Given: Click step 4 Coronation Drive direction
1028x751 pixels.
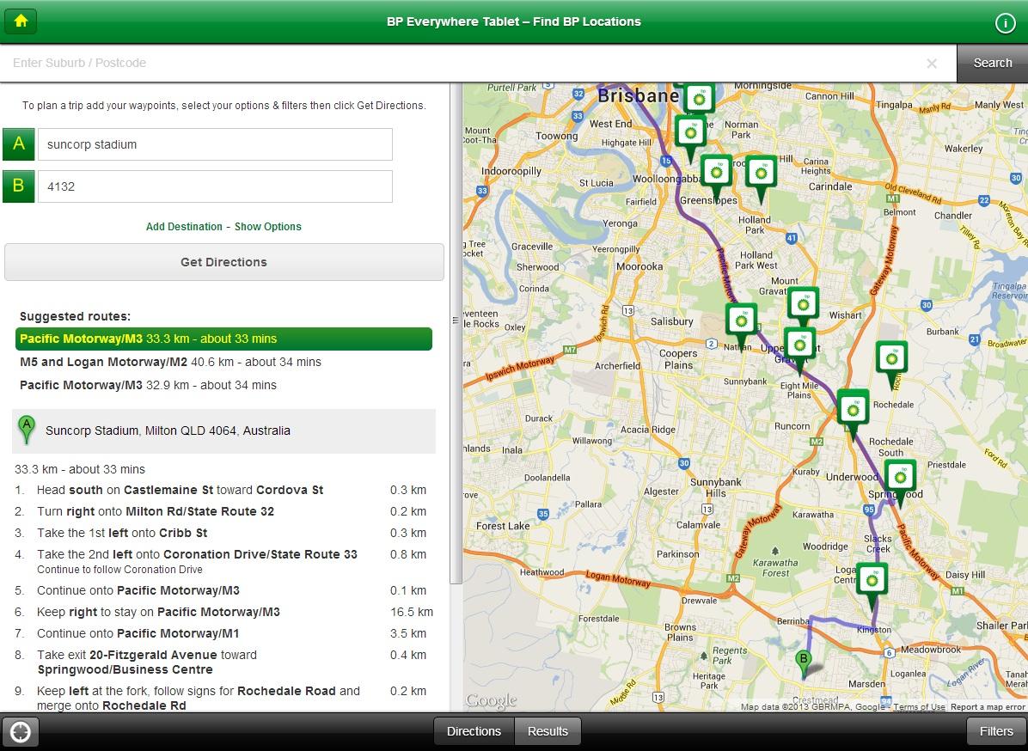Looking at the screenshot, I should pyautogui.click(x=220, y=562).
